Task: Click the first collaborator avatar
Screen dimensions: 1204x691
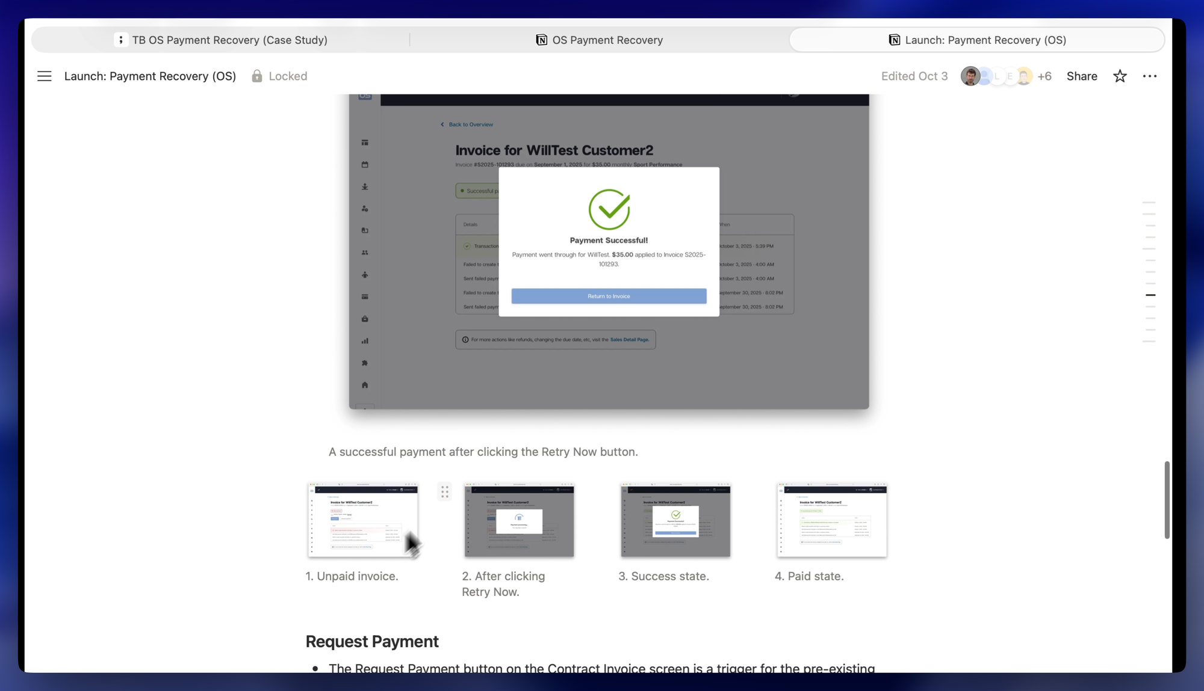Action: click(970, 76)
